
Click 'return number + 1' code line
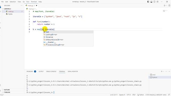point(46,24)
